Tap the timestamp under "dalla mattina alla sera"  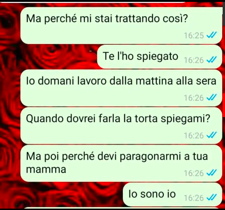tap(194, 98)
